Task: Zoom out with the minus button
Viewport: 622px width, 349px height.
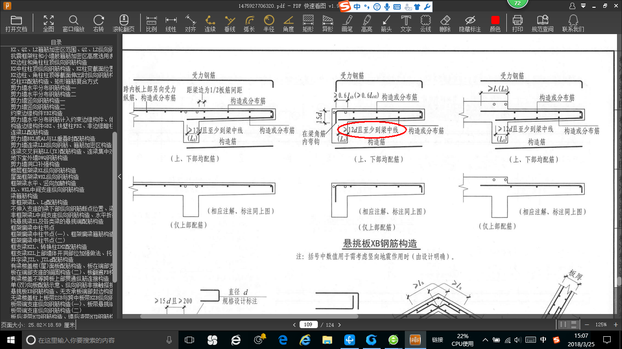Action: [587, 324]
